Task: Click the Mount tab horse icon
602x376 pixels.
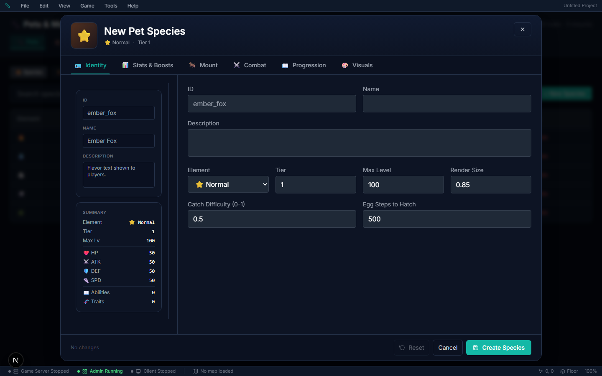Action: (192, 65)
